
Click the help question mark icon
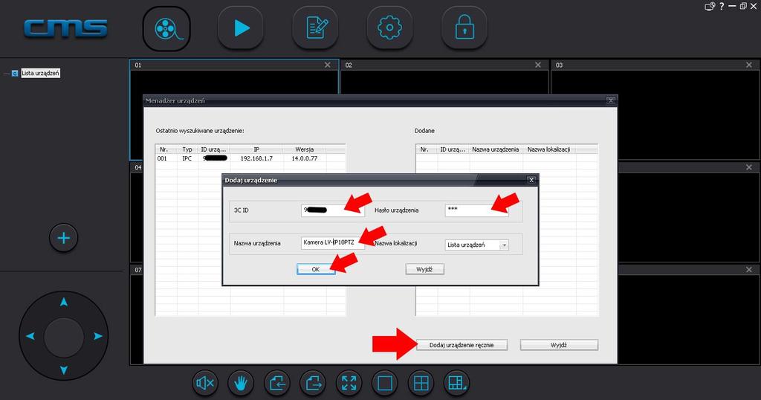(722, 6)
